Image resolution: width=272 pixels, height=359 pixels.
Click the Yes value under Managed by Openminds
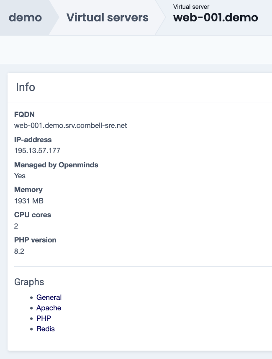20,176
